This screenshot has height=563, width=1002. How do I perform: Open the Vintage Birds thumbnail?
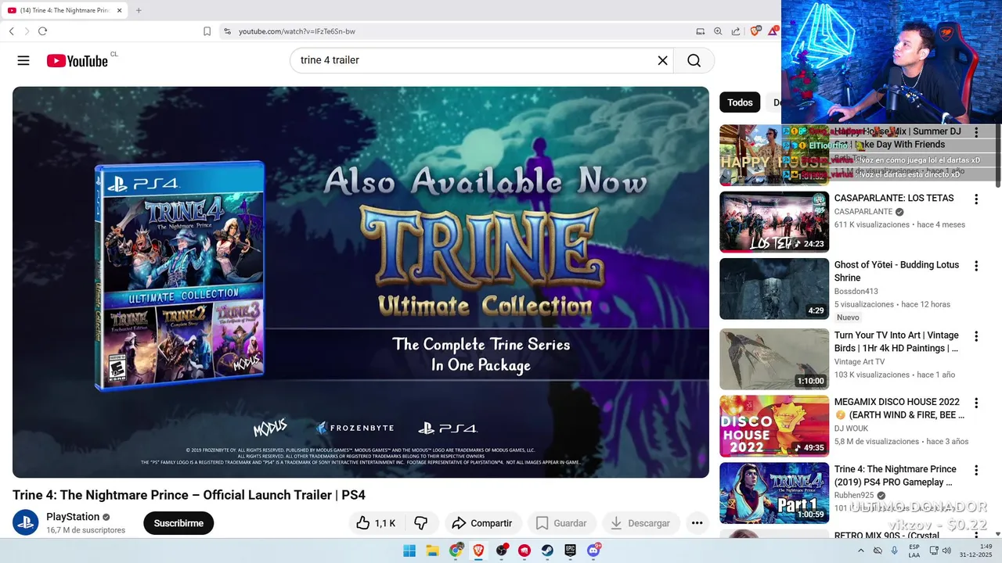click(774, 359)
